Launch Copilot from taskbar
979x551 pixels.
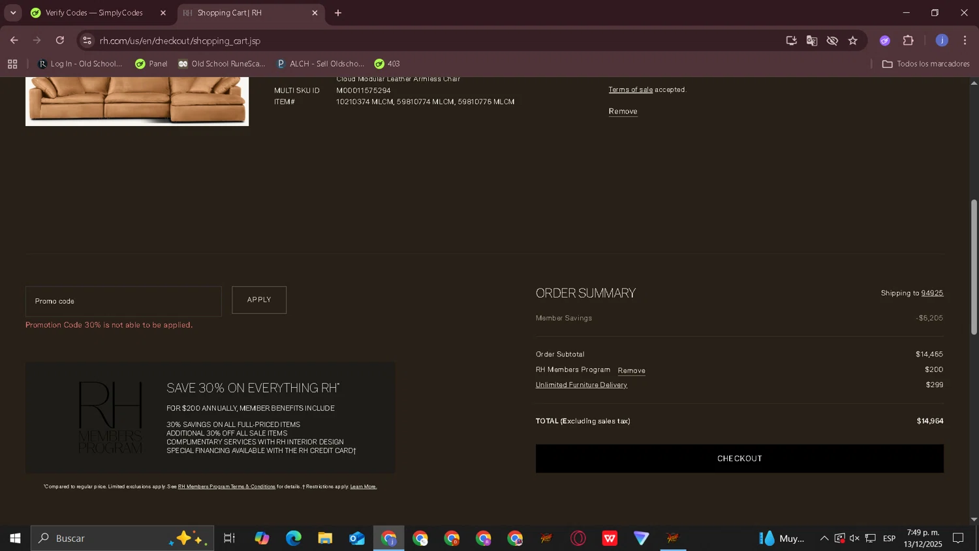pos(262,539)
